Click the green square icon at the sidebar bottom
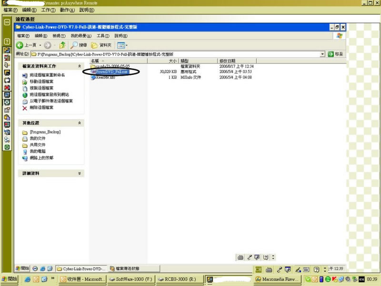Viewport: 381px width, 286px height. (7, 147)
